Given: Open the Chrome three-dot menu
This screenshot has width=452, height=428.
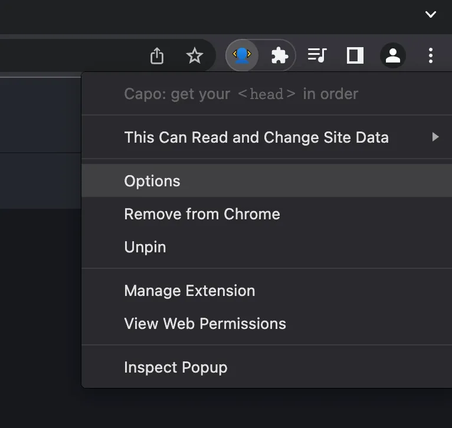Looking at the screenshot, I should 431,55.
